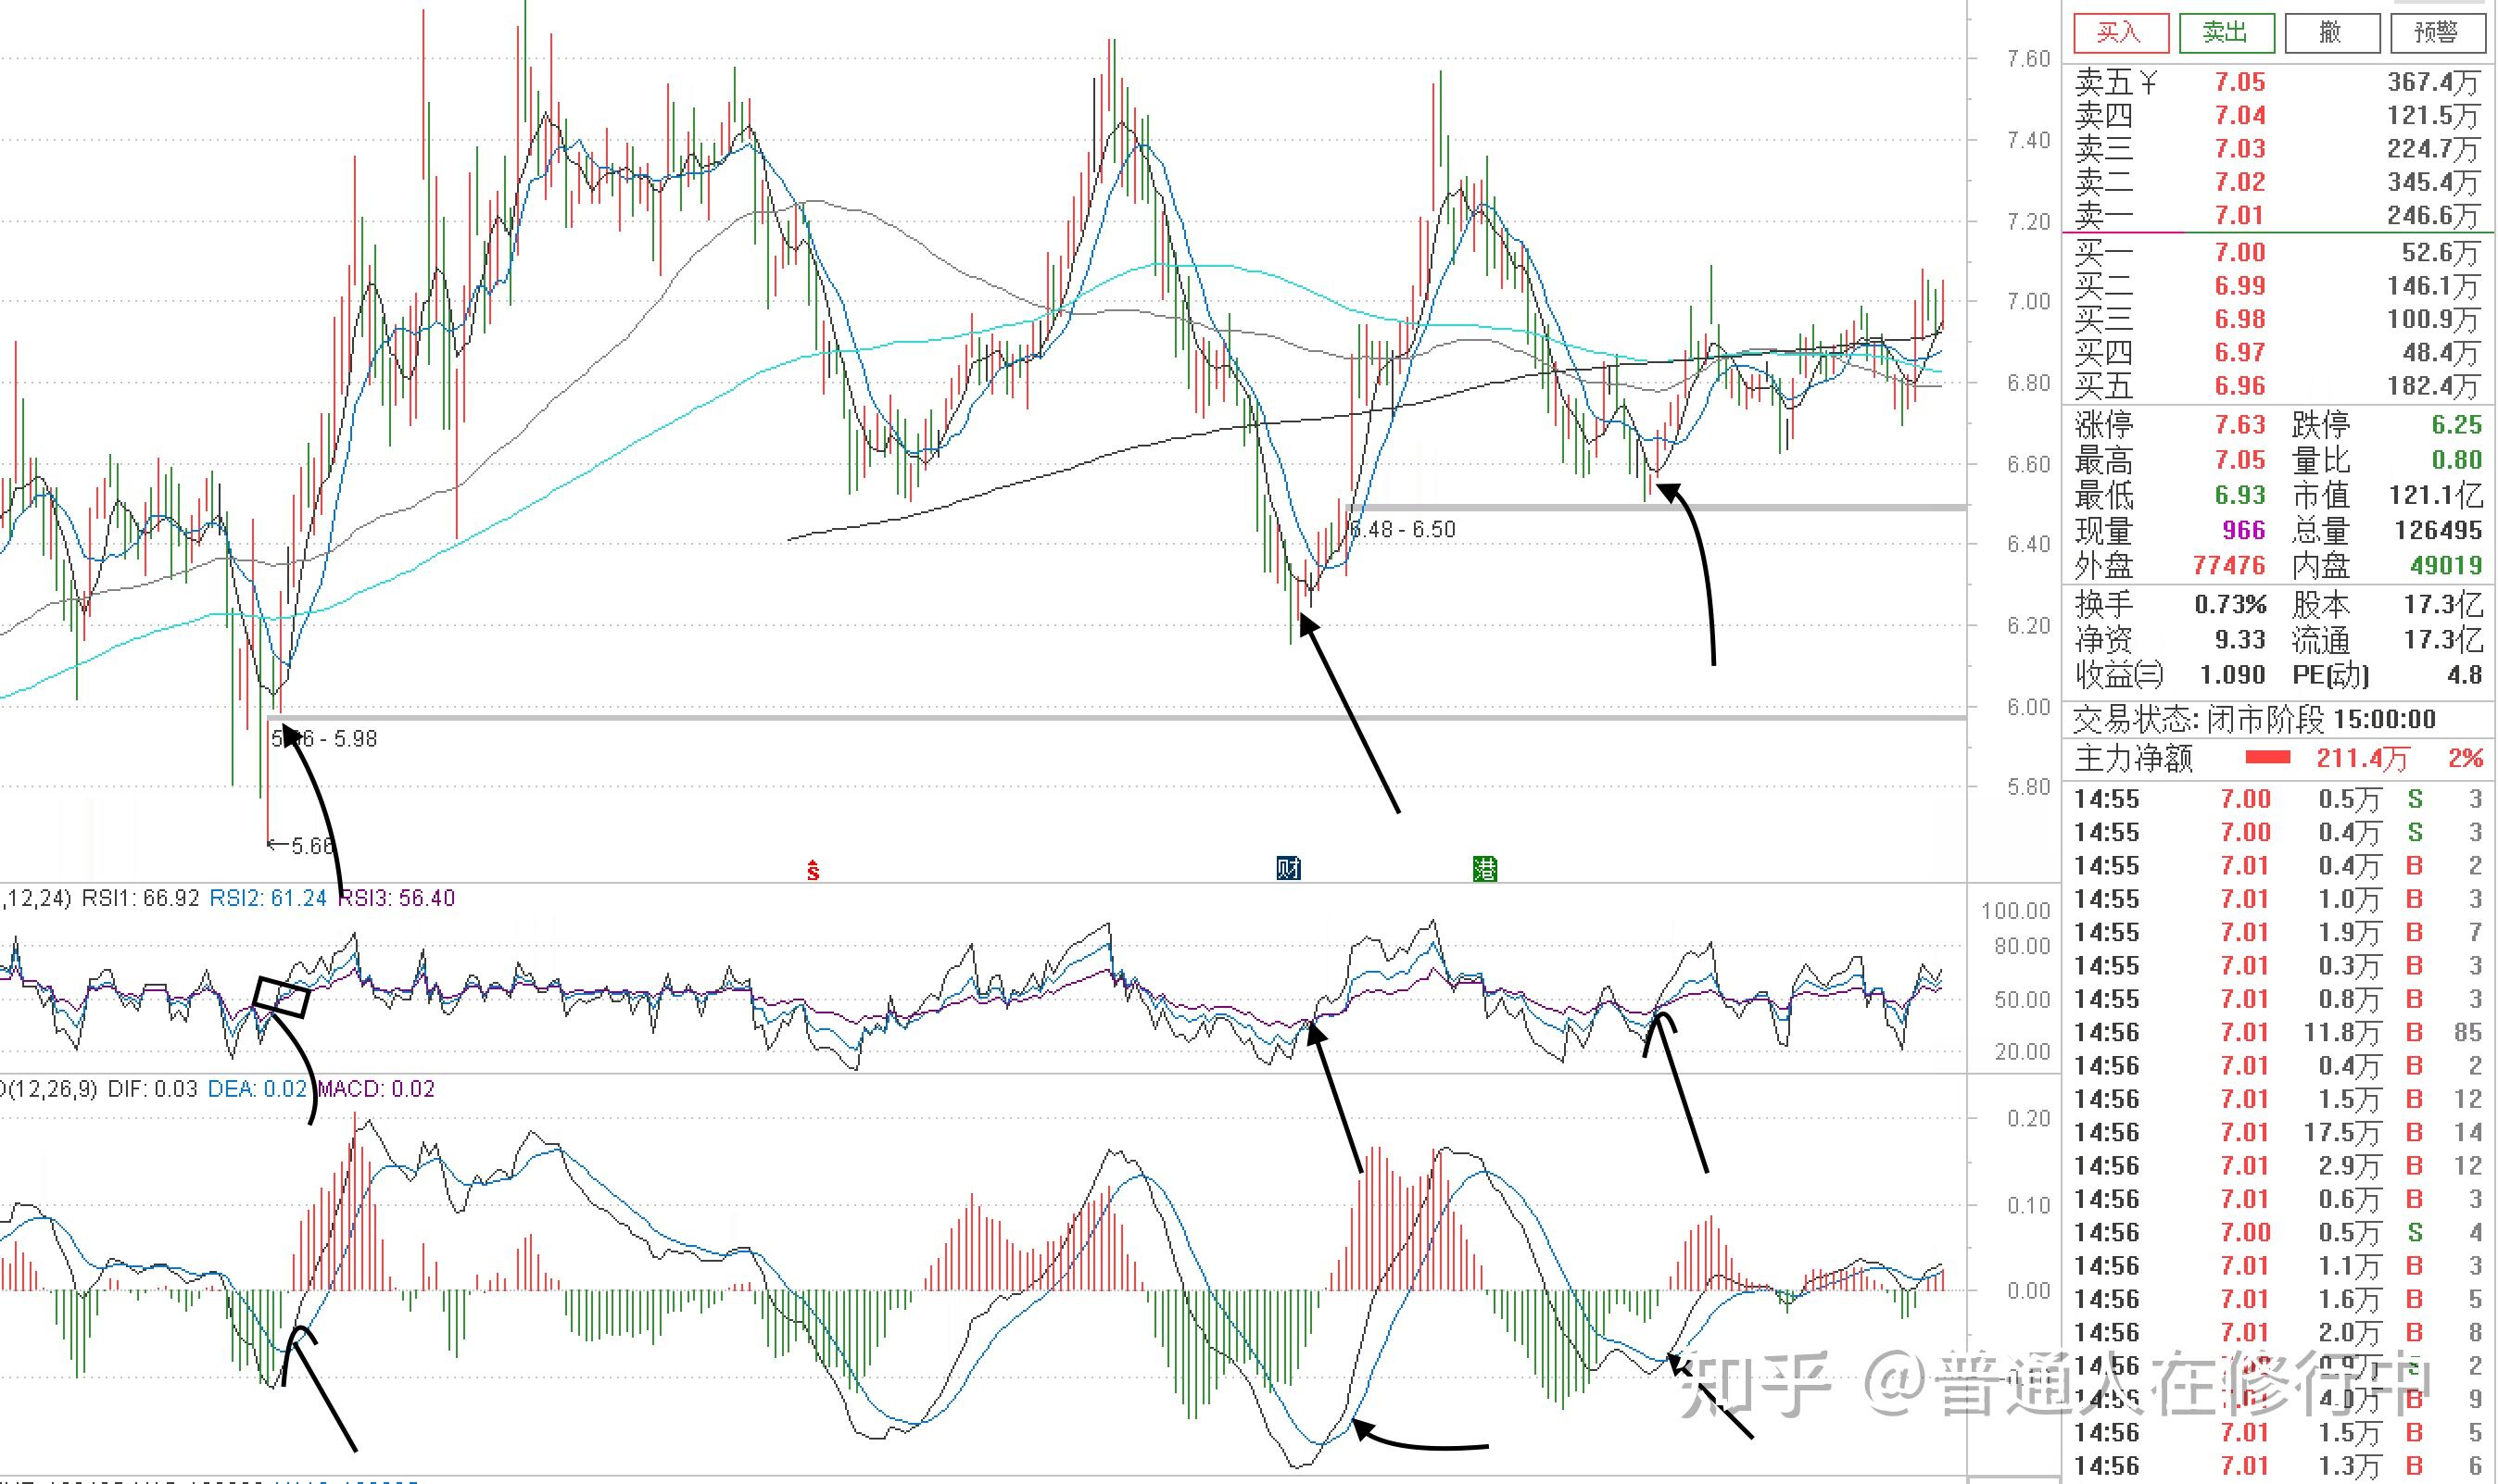Click the 跌停 value 6.25
The width and height of the screenshot is (2498, 1484).
pos(2457,424)
